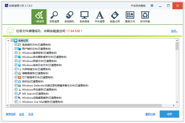Image resolution: width=185 pixels, height=123 pixels.
Task: Click 全选 select all link
Action: [x=22, y=114]
